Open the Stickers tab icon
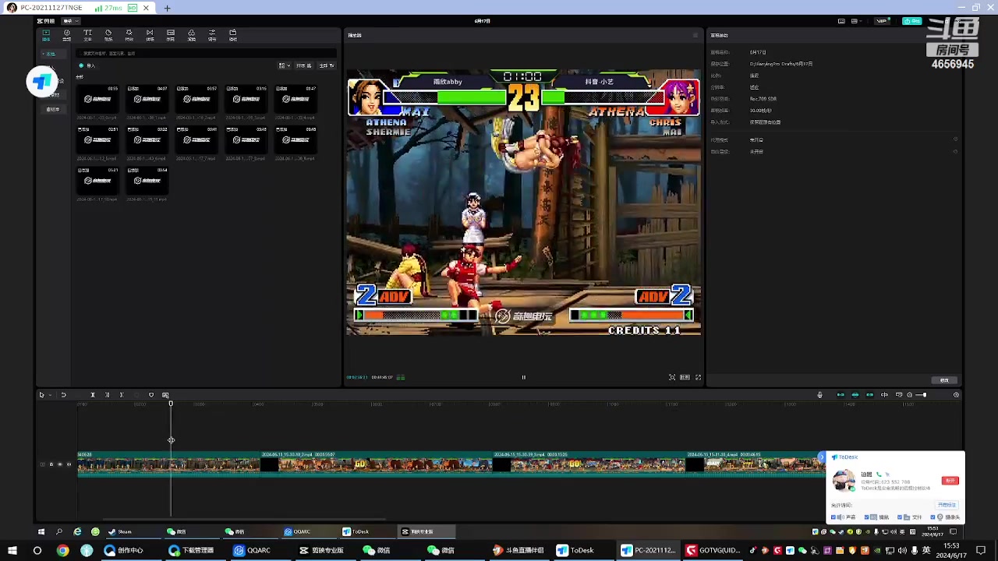 tap(108, 34)
